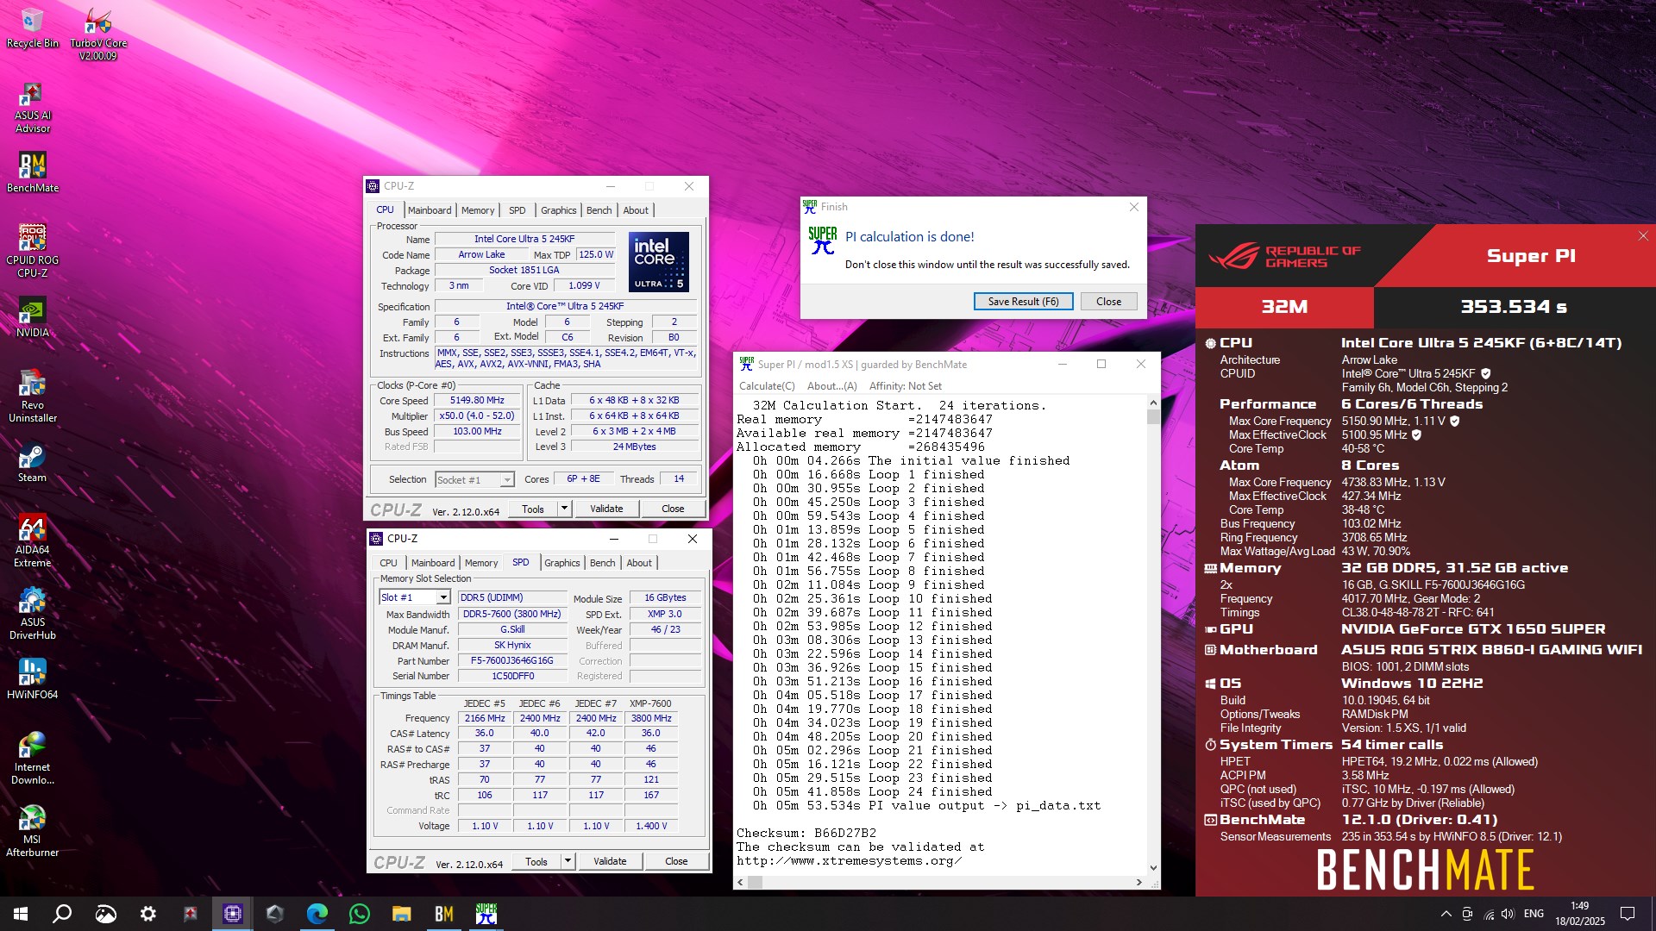Switch to CPU-Z in the taskbar
Viewport: 1656px width, 931px height.
click(x=233, y=914)
